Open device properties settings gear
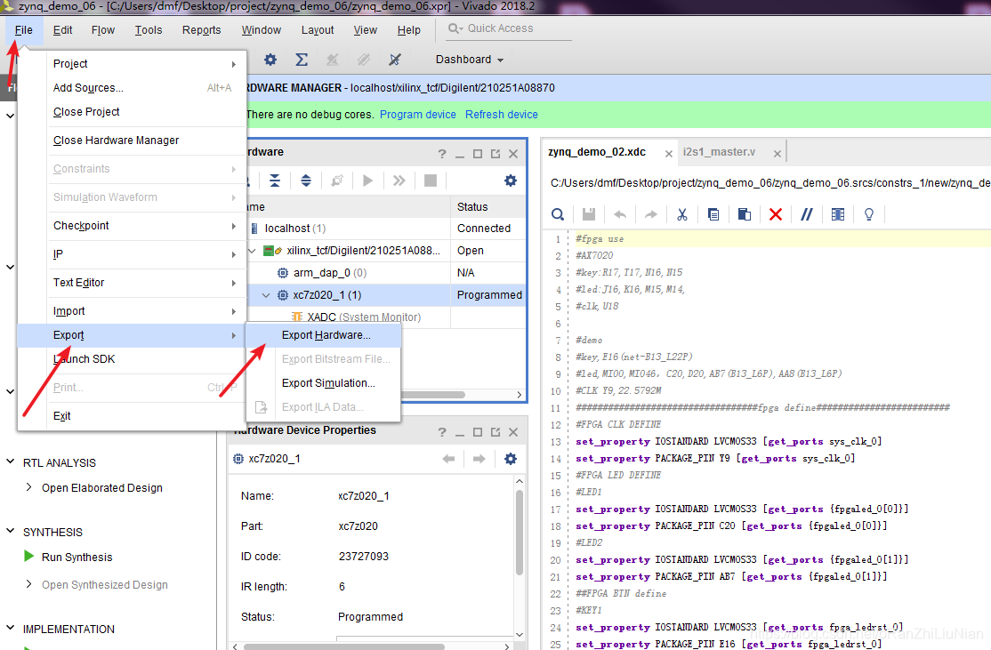991x650 pixels. point(511,459)
